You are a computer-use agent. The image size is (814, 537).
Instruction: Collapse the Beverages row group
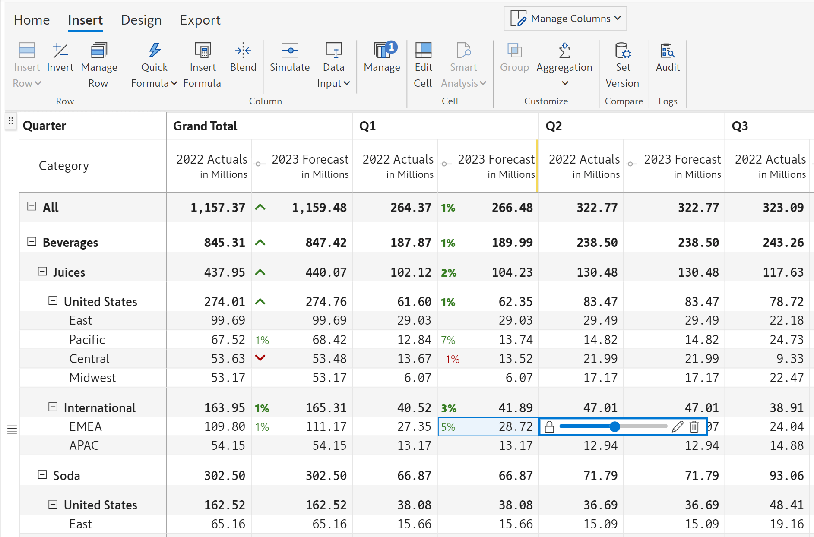32,242
